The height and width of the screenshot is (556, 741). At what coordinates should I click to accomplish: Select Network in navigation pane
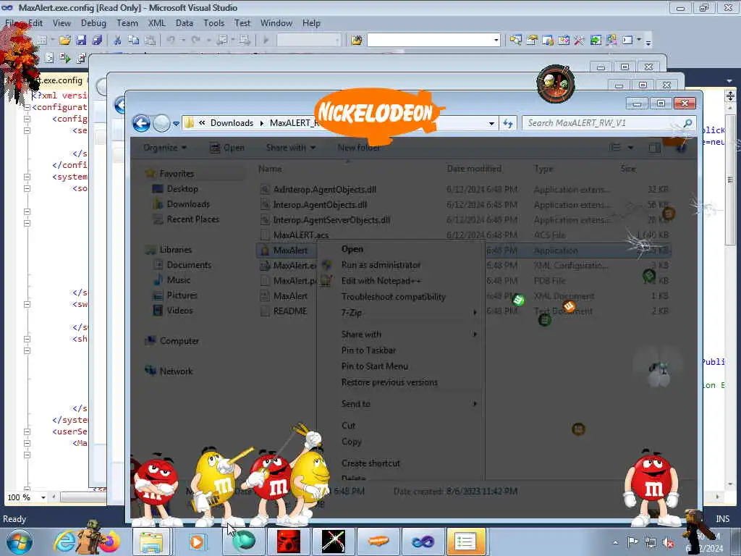click(176, 371)
